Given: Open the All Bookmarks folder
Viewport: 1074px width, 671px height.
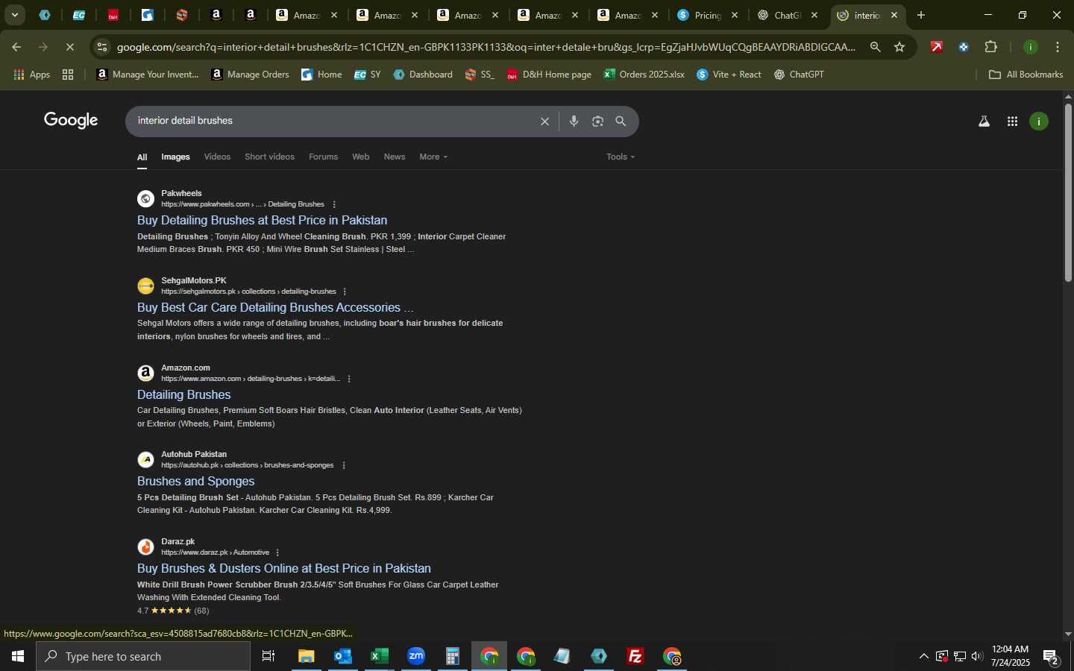Looking at the screenshot, I should [x=1026, y=75].
